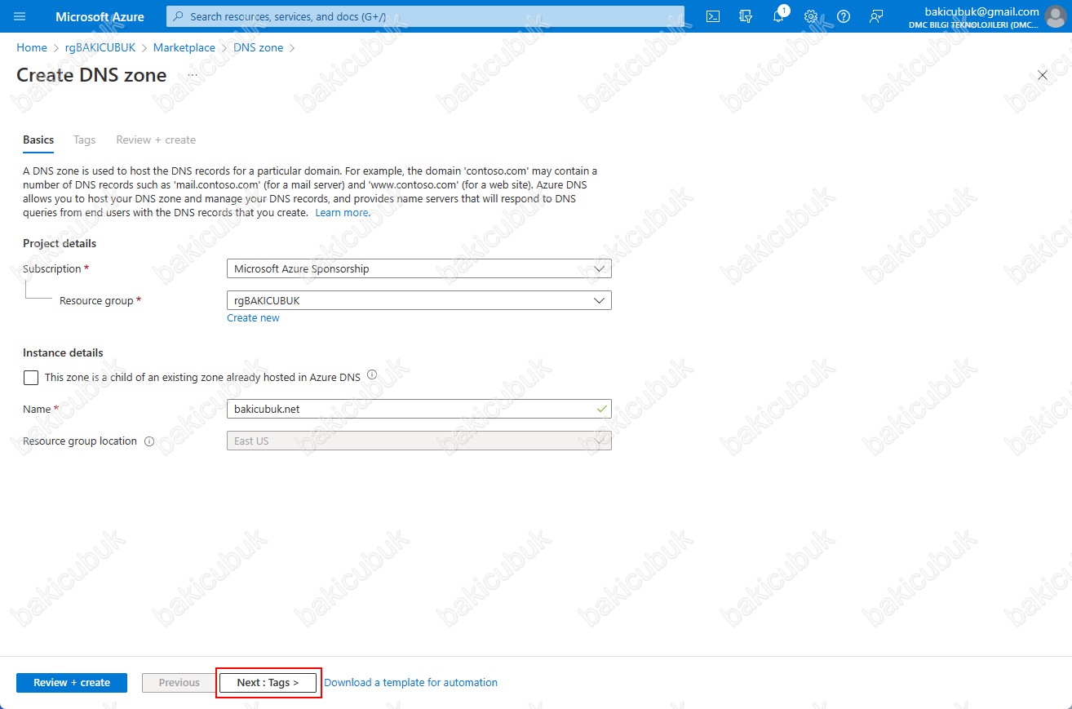Open Cloud Shell from the header
Screen dimensions: 1072x709
[x=713, y=16]
